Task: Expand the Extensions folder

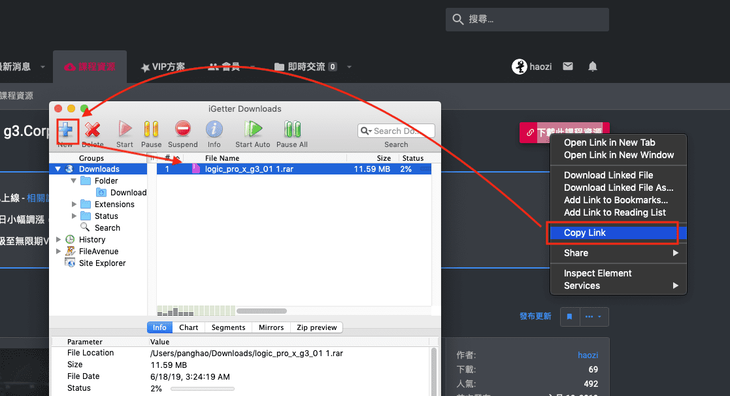Action: 74,205
